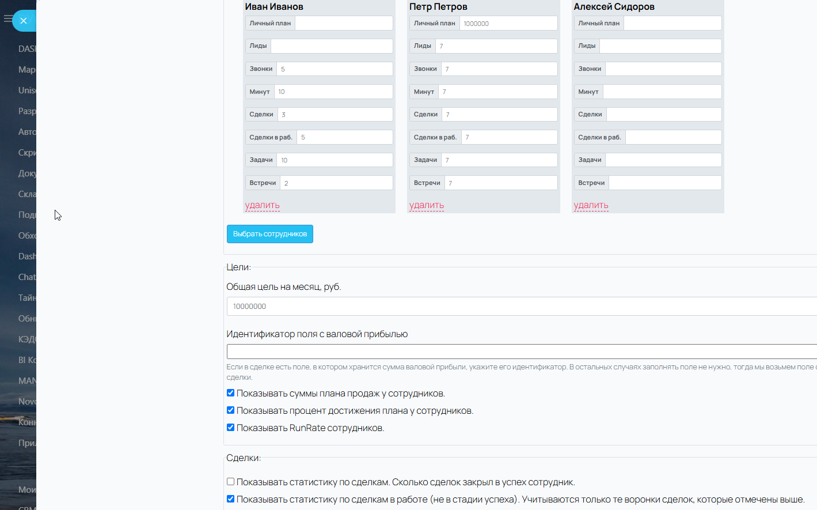The width and height of the screenshot is (817, 510).
Task: Edit Иван Иванов's 'Сделки' field
Action: point(336,114)
